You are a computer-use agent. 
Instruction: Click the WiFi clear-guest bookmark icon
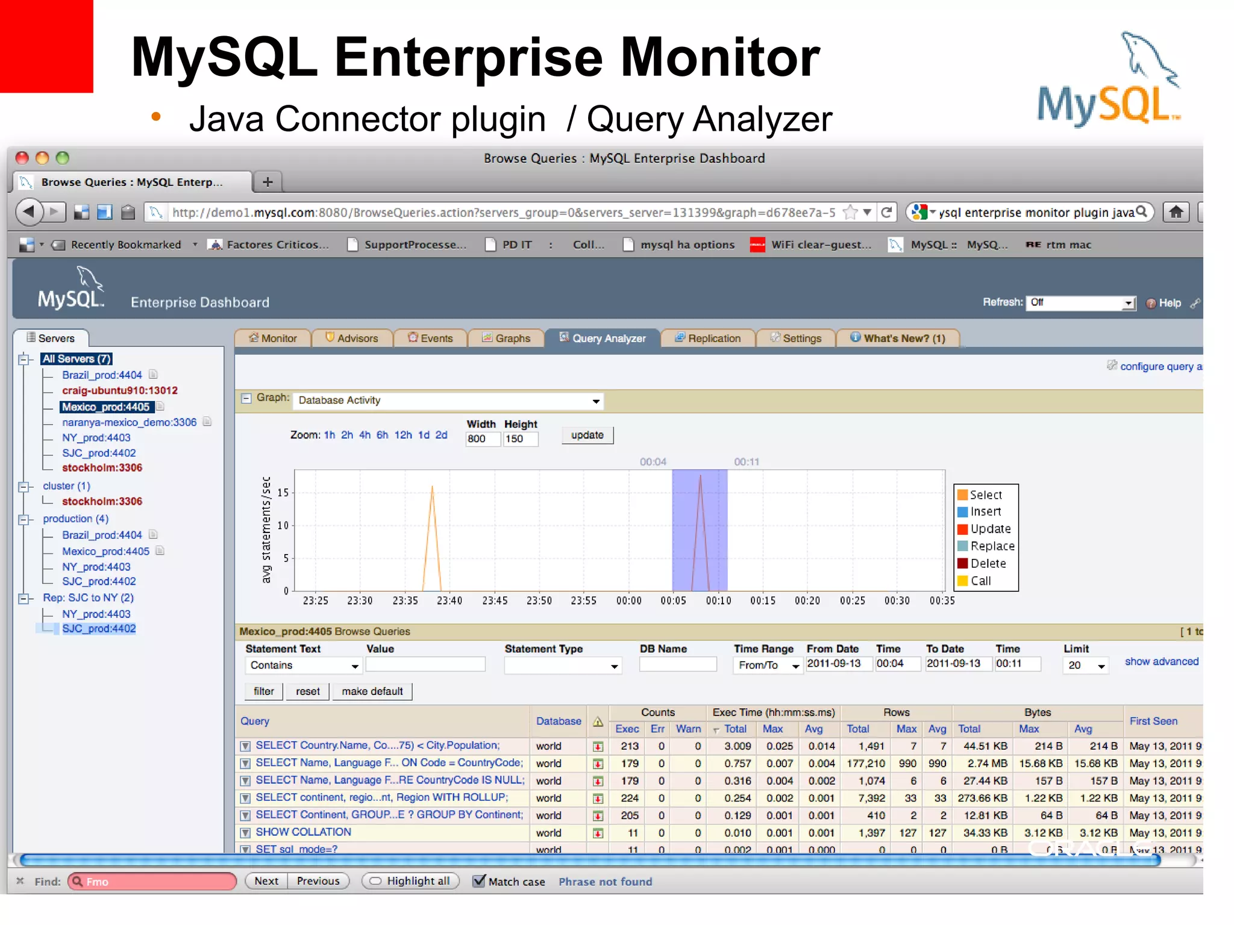click(x=757, y=244)
